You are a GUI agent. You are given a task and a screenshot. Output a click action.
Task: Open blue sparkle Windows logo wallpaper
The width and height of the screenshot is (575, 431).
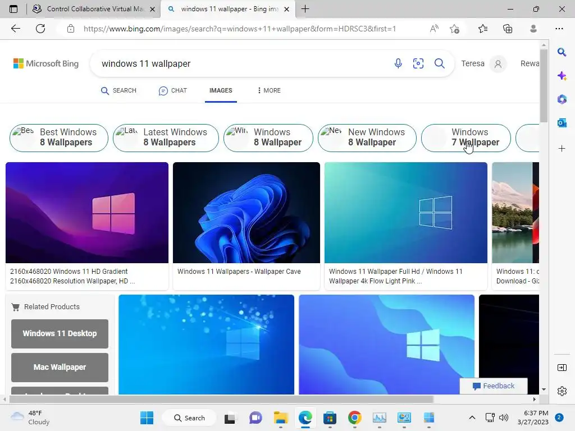click(x=207, y=345)
